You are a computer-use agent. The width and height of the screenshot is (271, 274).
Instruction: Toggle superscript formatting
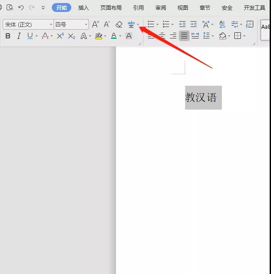60,36
